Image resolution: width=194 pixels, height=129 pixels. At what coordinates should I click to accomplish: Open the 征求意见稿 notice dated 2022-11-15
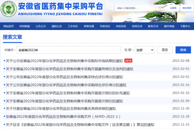click(80, 124)
